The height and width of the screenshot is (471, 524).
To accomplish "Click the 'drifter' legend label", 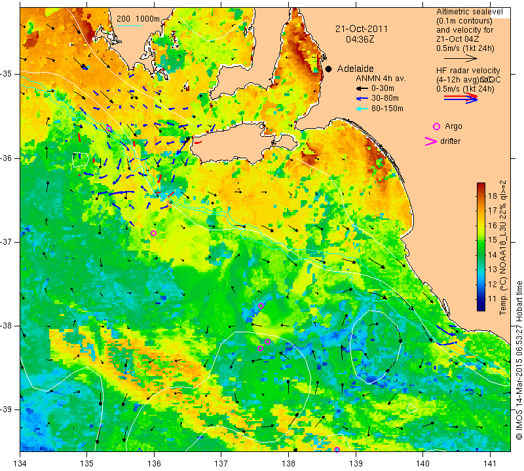I will coord(450,141).
